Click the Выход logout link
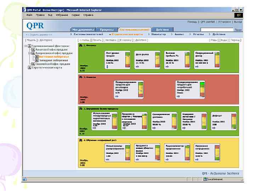This screenshot has height=191, width=255. [x=238, y=22]
